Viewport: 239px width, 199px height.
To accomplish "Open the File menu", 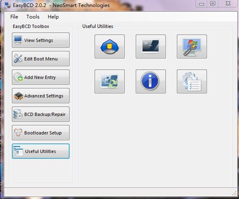I will click(x=14, y=16).
